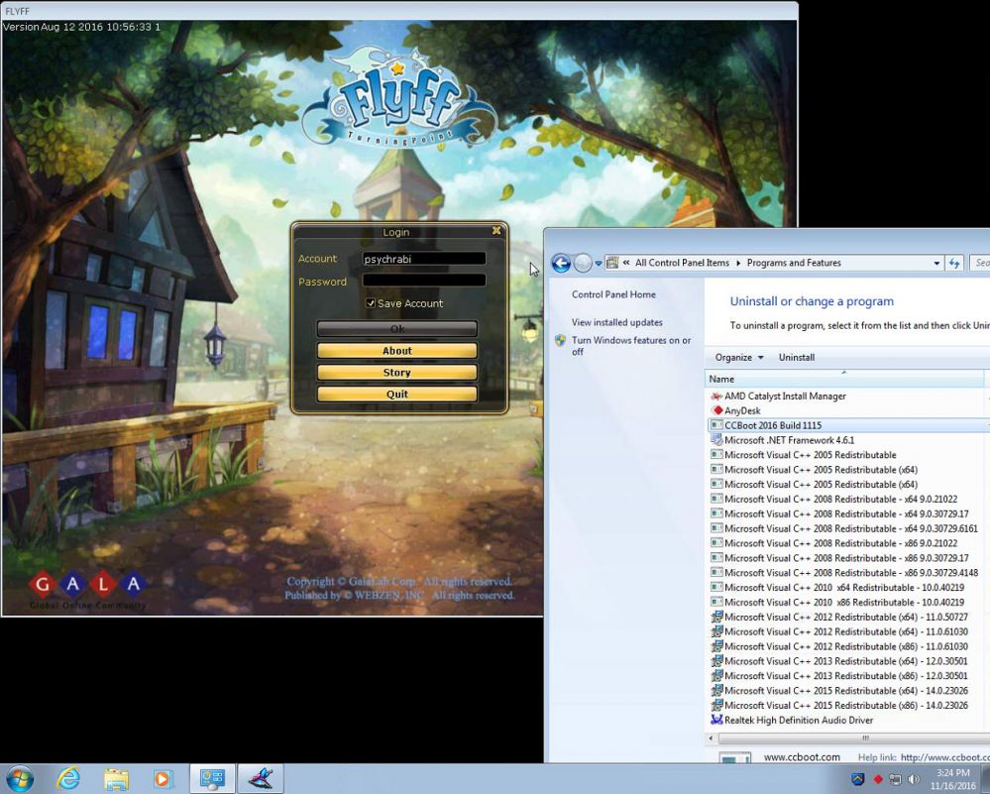Click the horizontal scrollbar left arrow in program list
The height and width of the screenshot is (794, 990).
click(x=711, y=737)
